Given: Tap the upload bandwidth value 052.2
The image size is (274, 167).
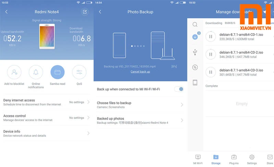Looking at the screenshot, I should [12, 38].
